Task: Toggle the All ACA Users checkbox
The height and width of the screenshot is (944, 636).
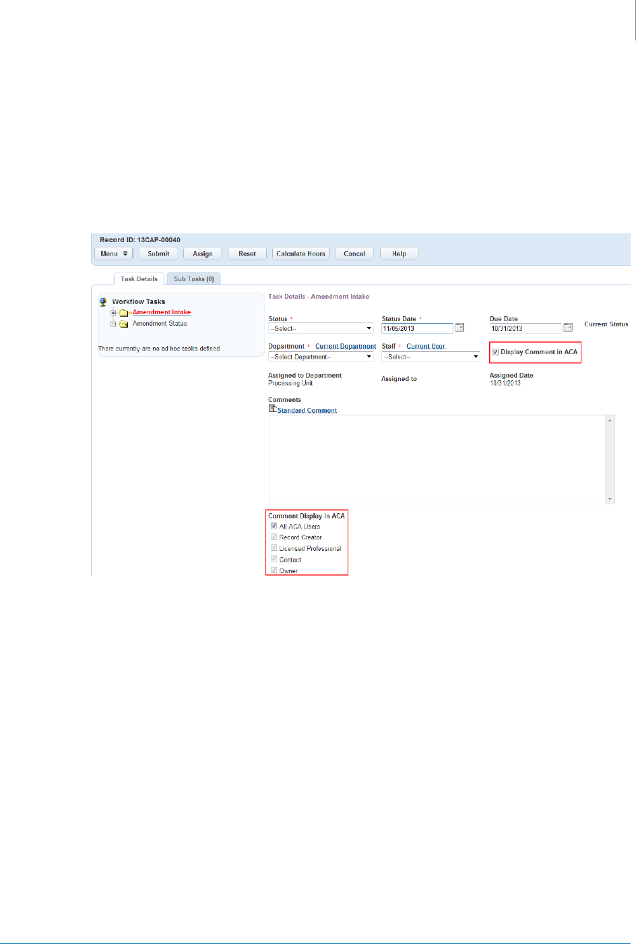Action: coord(274,526)
